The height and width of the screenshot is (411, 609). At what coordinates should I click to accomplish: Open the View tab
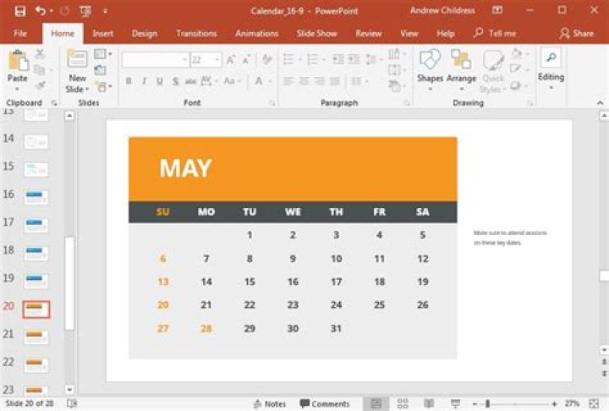point(409,34)
